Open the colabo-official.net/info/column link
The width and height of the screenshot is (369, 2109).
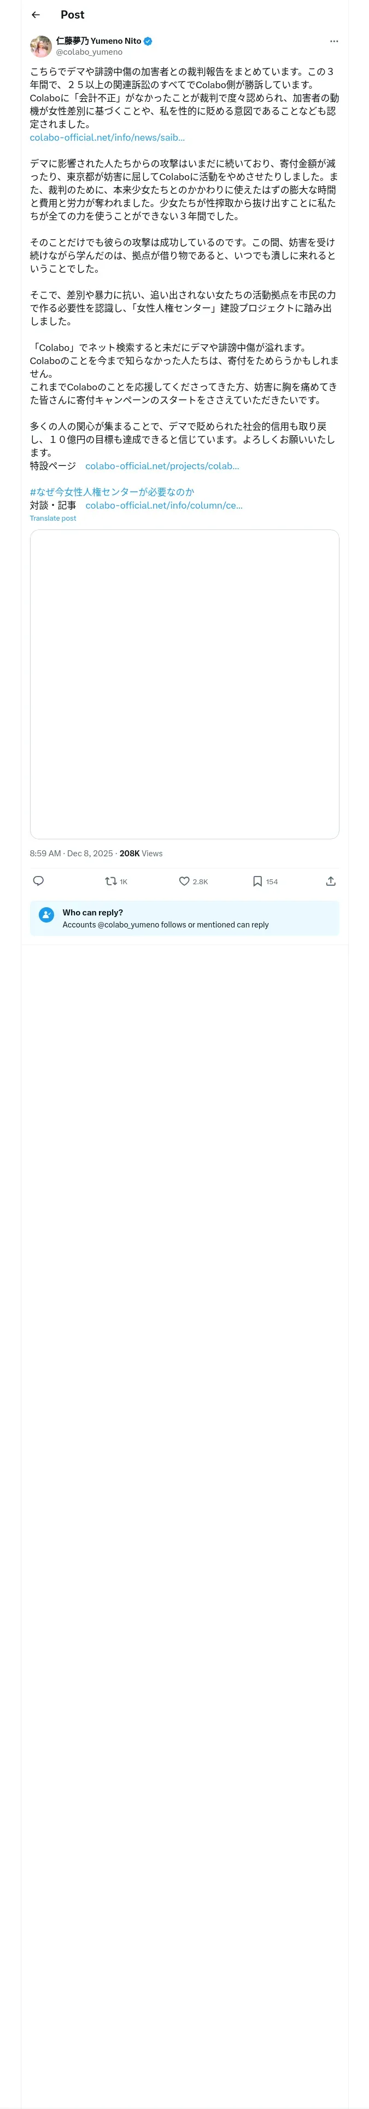pos(163,505)
